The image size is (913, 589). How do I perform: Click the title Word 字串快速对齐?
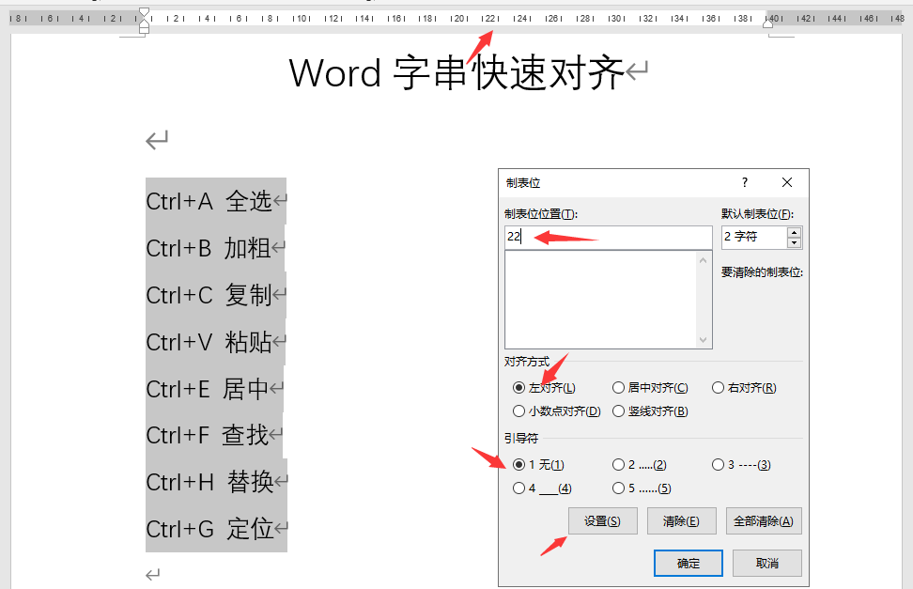(x=456, y=73)
